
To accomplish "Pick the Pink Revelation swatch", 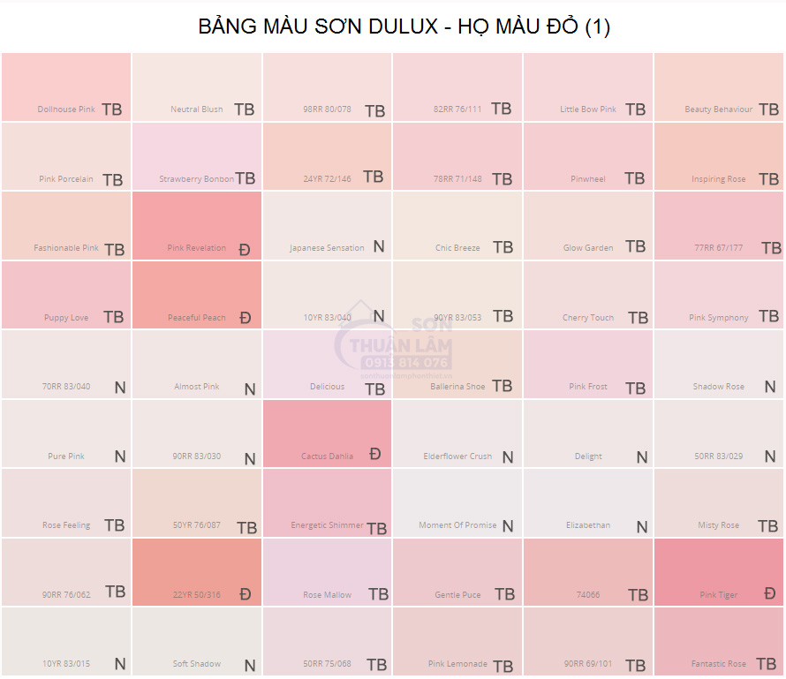I will (197, 225).
